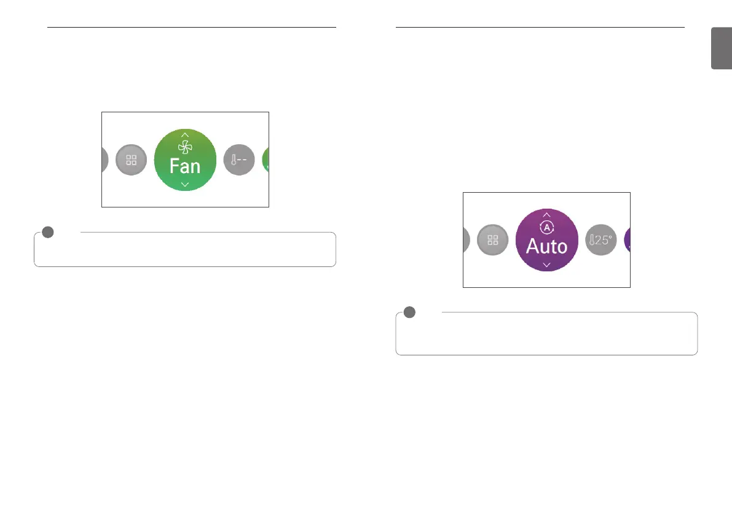Viewport: 732px width, 515px height.
Task: Tap partial green circle at Fan screen edge
Action: click(266, 160)
